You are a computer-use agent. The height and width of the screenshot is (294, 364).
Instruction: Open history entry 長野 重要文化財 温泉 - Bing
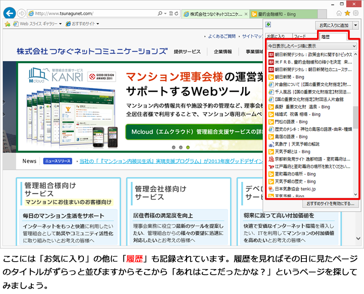click(299, 107)
